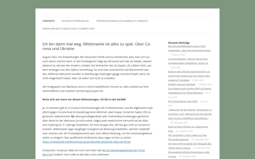Open sidebar post 'Endlich mal was Positives'

pyautogui.click(x=181, y=84)
